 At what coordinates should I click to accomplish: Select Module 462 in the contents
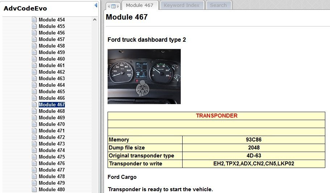pyautogui.click(x=52, y=72)
